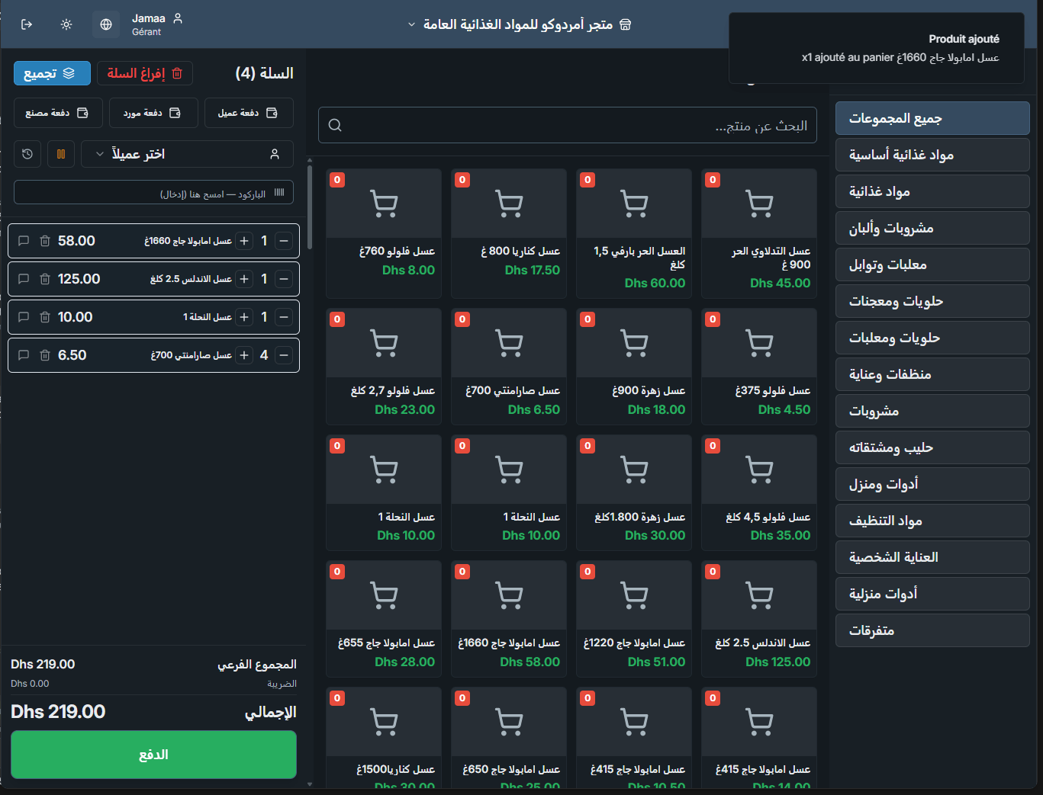Open the معلبات وتوابل category

pyautogui.click(x=932, y=264)
